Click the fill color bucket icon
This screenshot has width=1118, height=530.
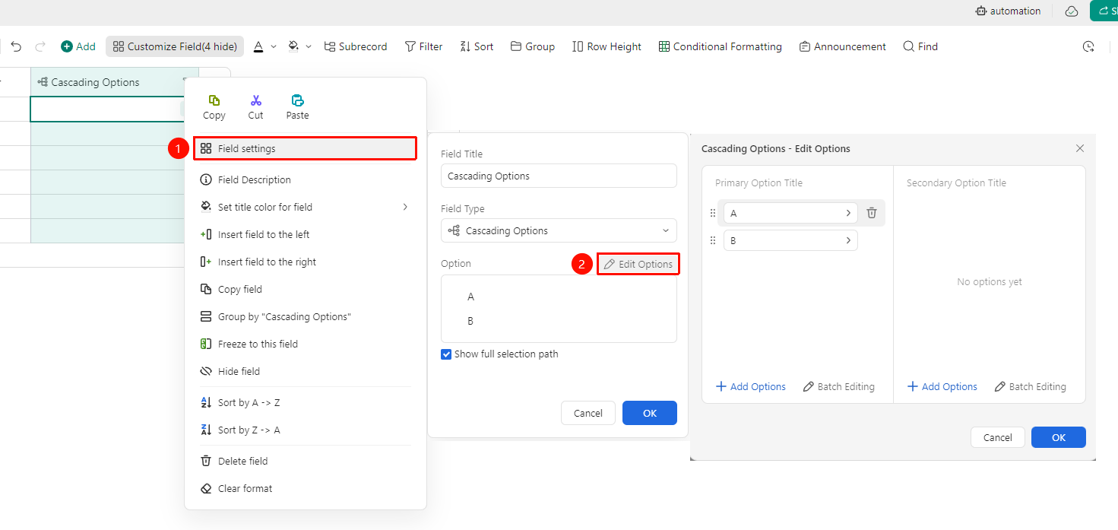293,46
